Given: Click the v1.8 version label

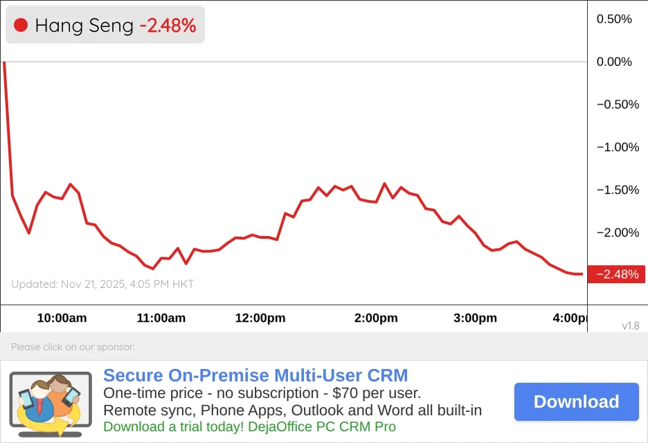Looking at the screenshot, I should click(x=631, y=325).
